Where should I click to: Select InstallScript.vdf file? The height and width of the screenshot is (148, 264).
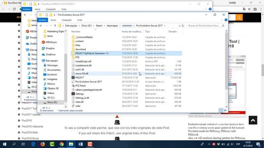tap(83, 61)
